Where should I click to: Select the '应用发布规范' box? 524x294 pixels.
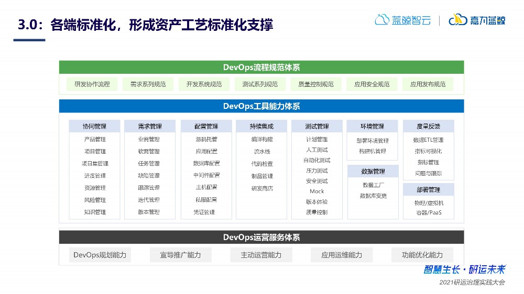428,84
